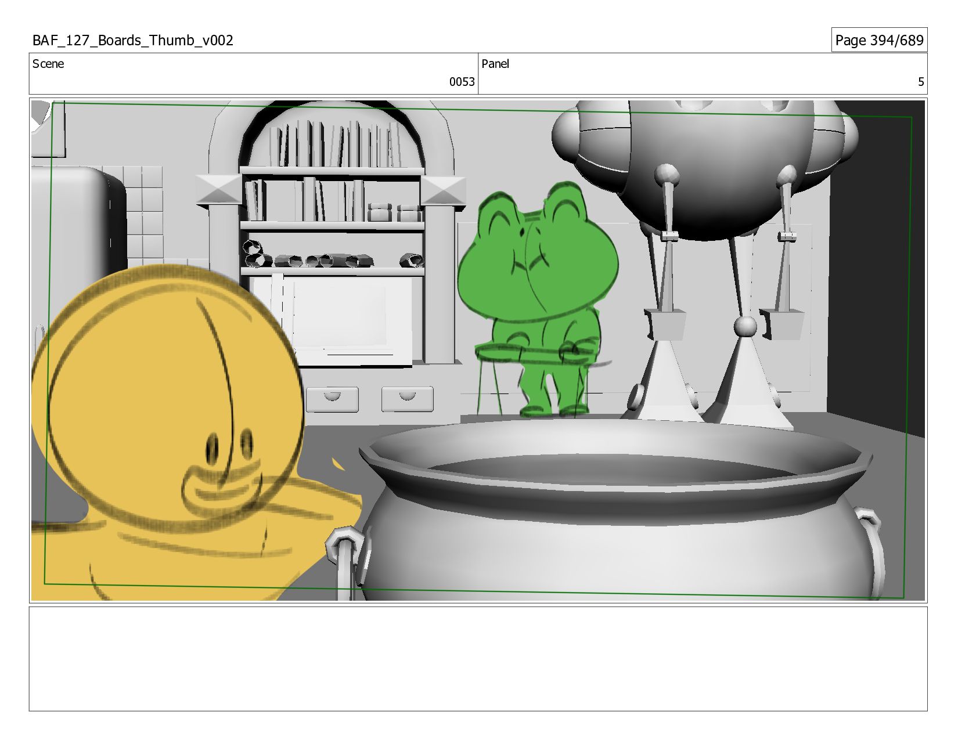Image resolution: width=958 pixels, height=740 pixels.
Task: Click the empty notes box below the panel
Action: (478, 659)
